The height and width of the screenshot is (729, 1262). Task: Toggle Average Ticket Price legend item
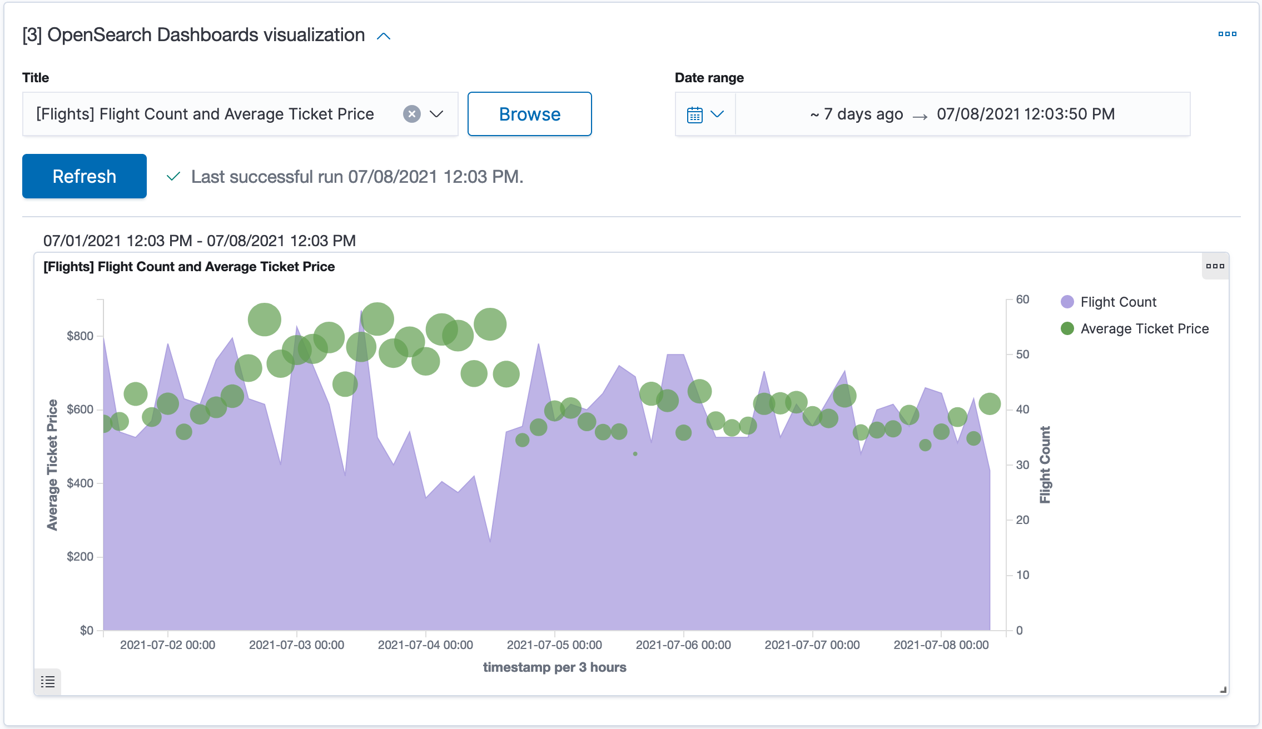click(1144, 328)
